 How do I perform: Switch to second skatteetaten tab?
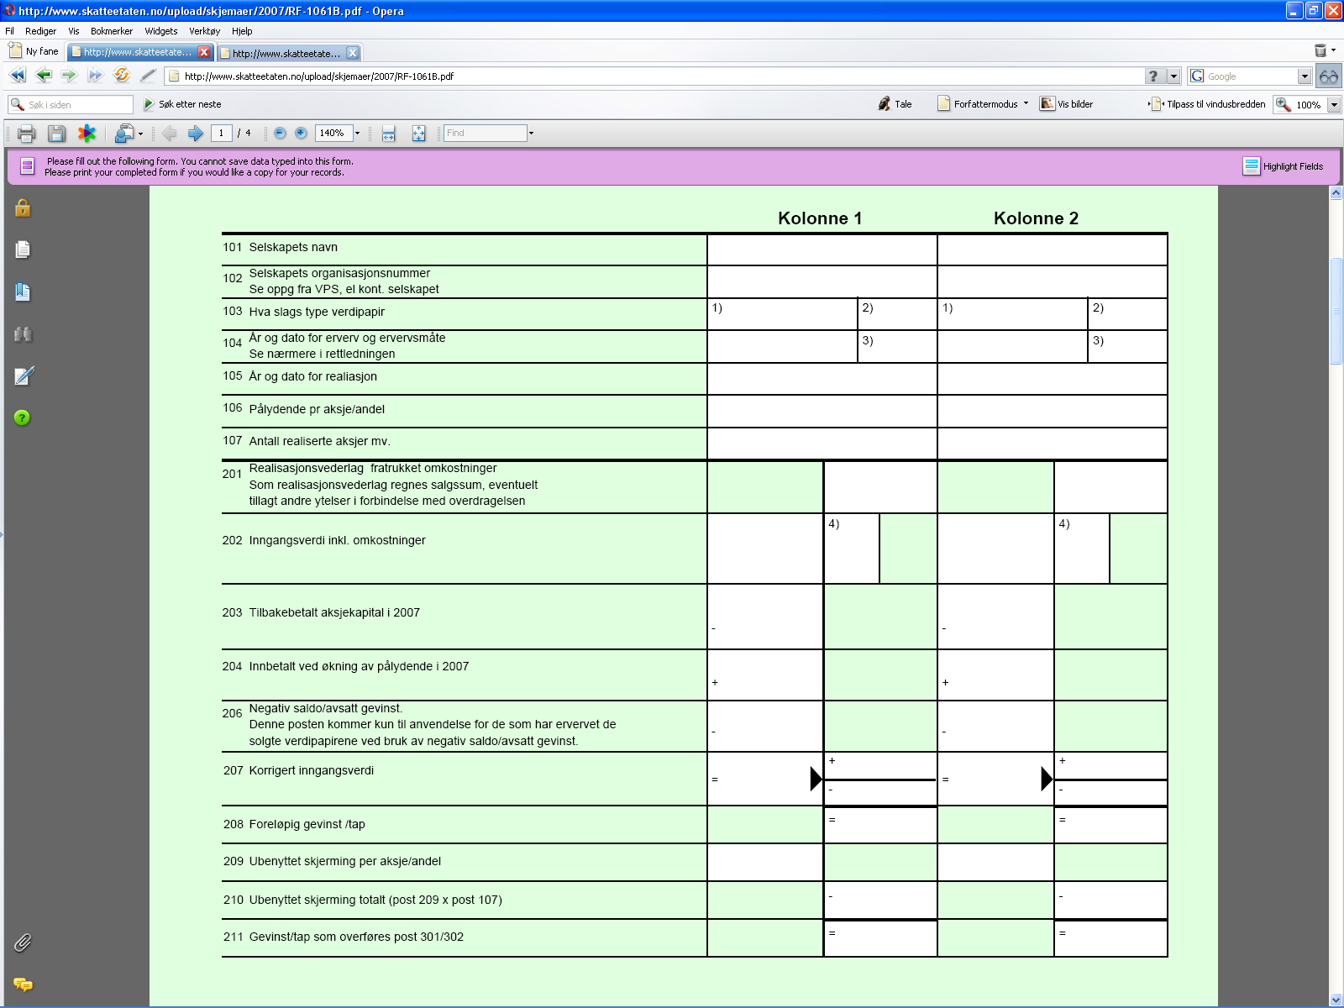click(x=286, y=53)
